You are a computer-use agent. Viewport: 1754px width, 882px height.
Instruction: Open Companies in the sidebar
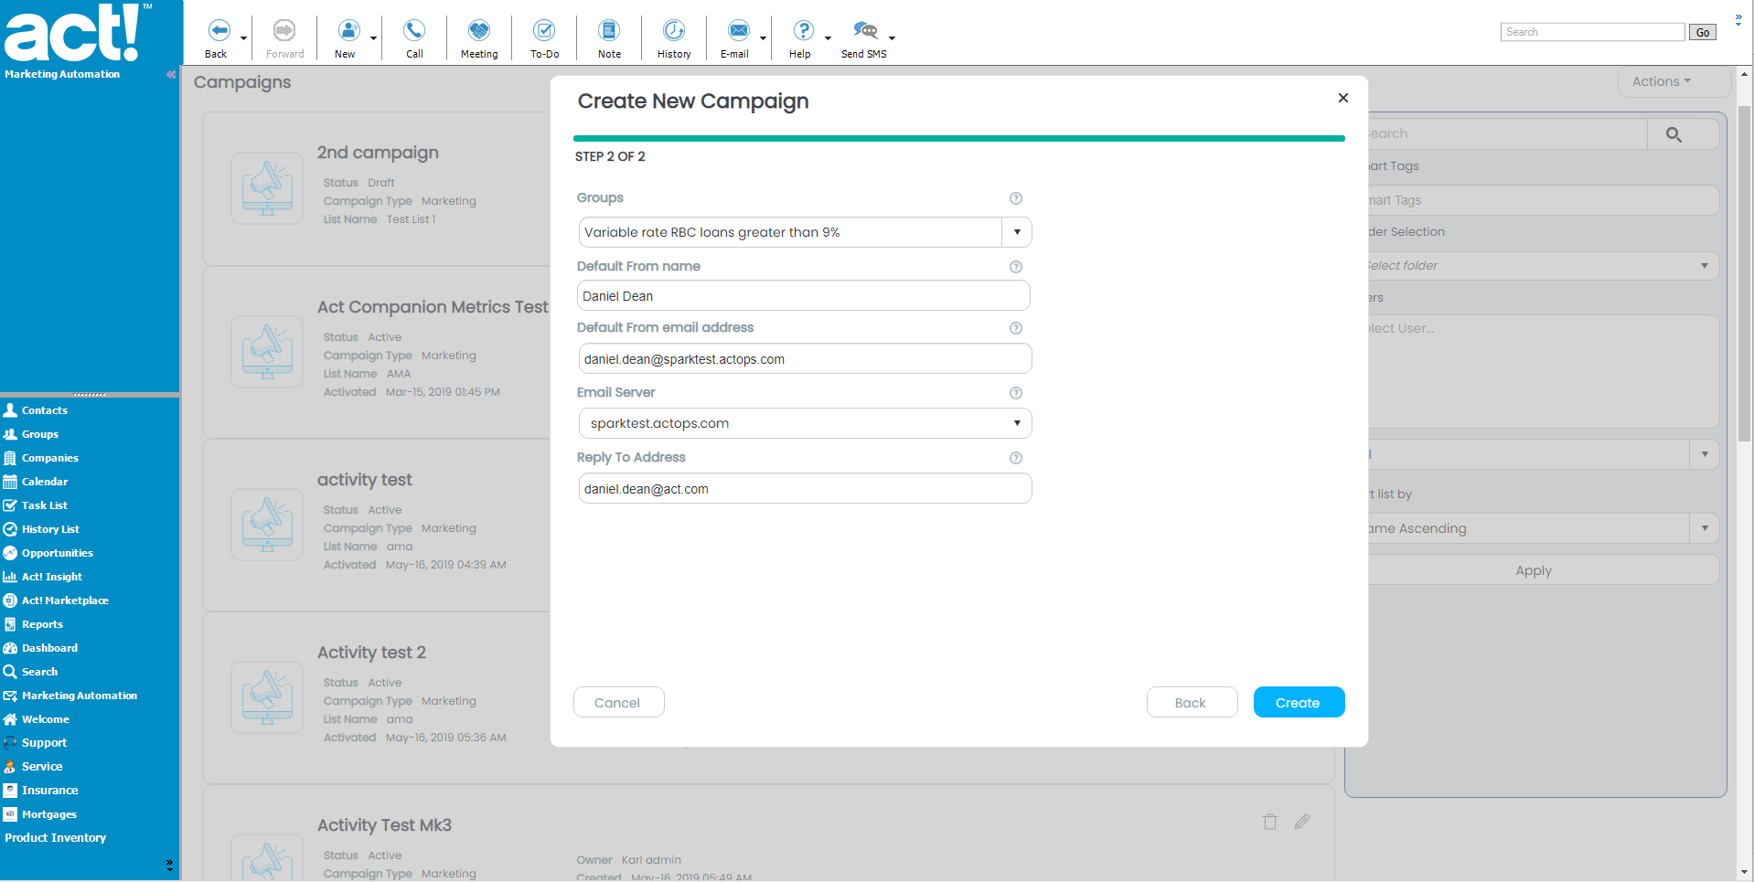pyautogui.click(x=49, y=458)
